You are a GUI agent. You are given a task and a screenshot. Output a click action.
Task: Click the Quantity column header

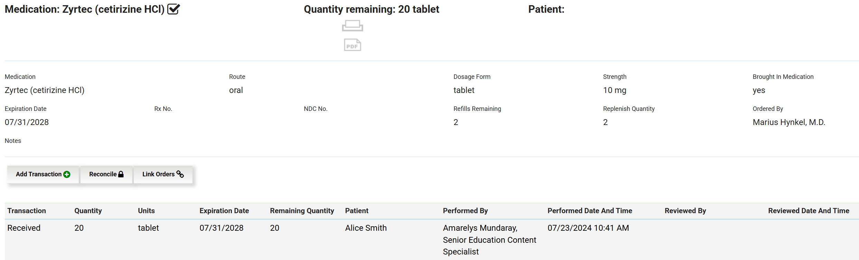point(88,211)
